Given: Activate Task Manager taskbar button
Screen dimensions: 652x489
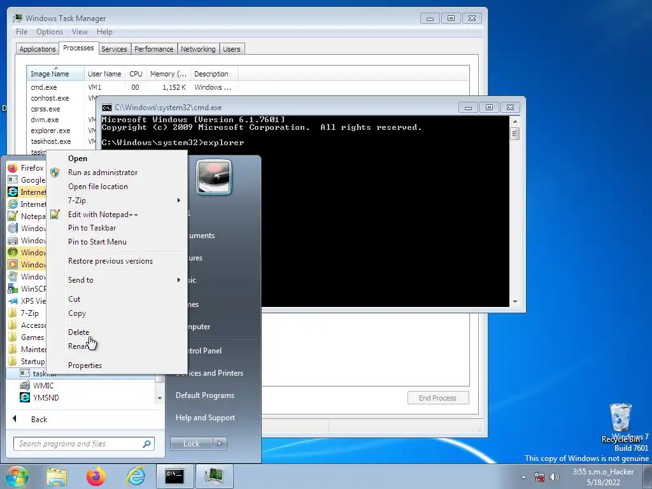Looking at the screenshot, I should click(214, 476).
